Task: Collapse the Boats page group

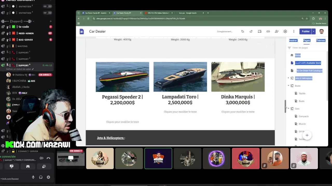Action: (288, 86)
